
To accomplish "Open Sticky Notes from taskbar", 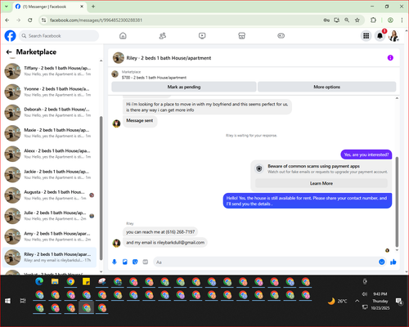I will tap(87, 282).
